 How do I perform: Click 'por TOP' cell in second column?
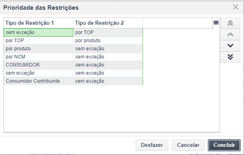click(x=108, y=32)
